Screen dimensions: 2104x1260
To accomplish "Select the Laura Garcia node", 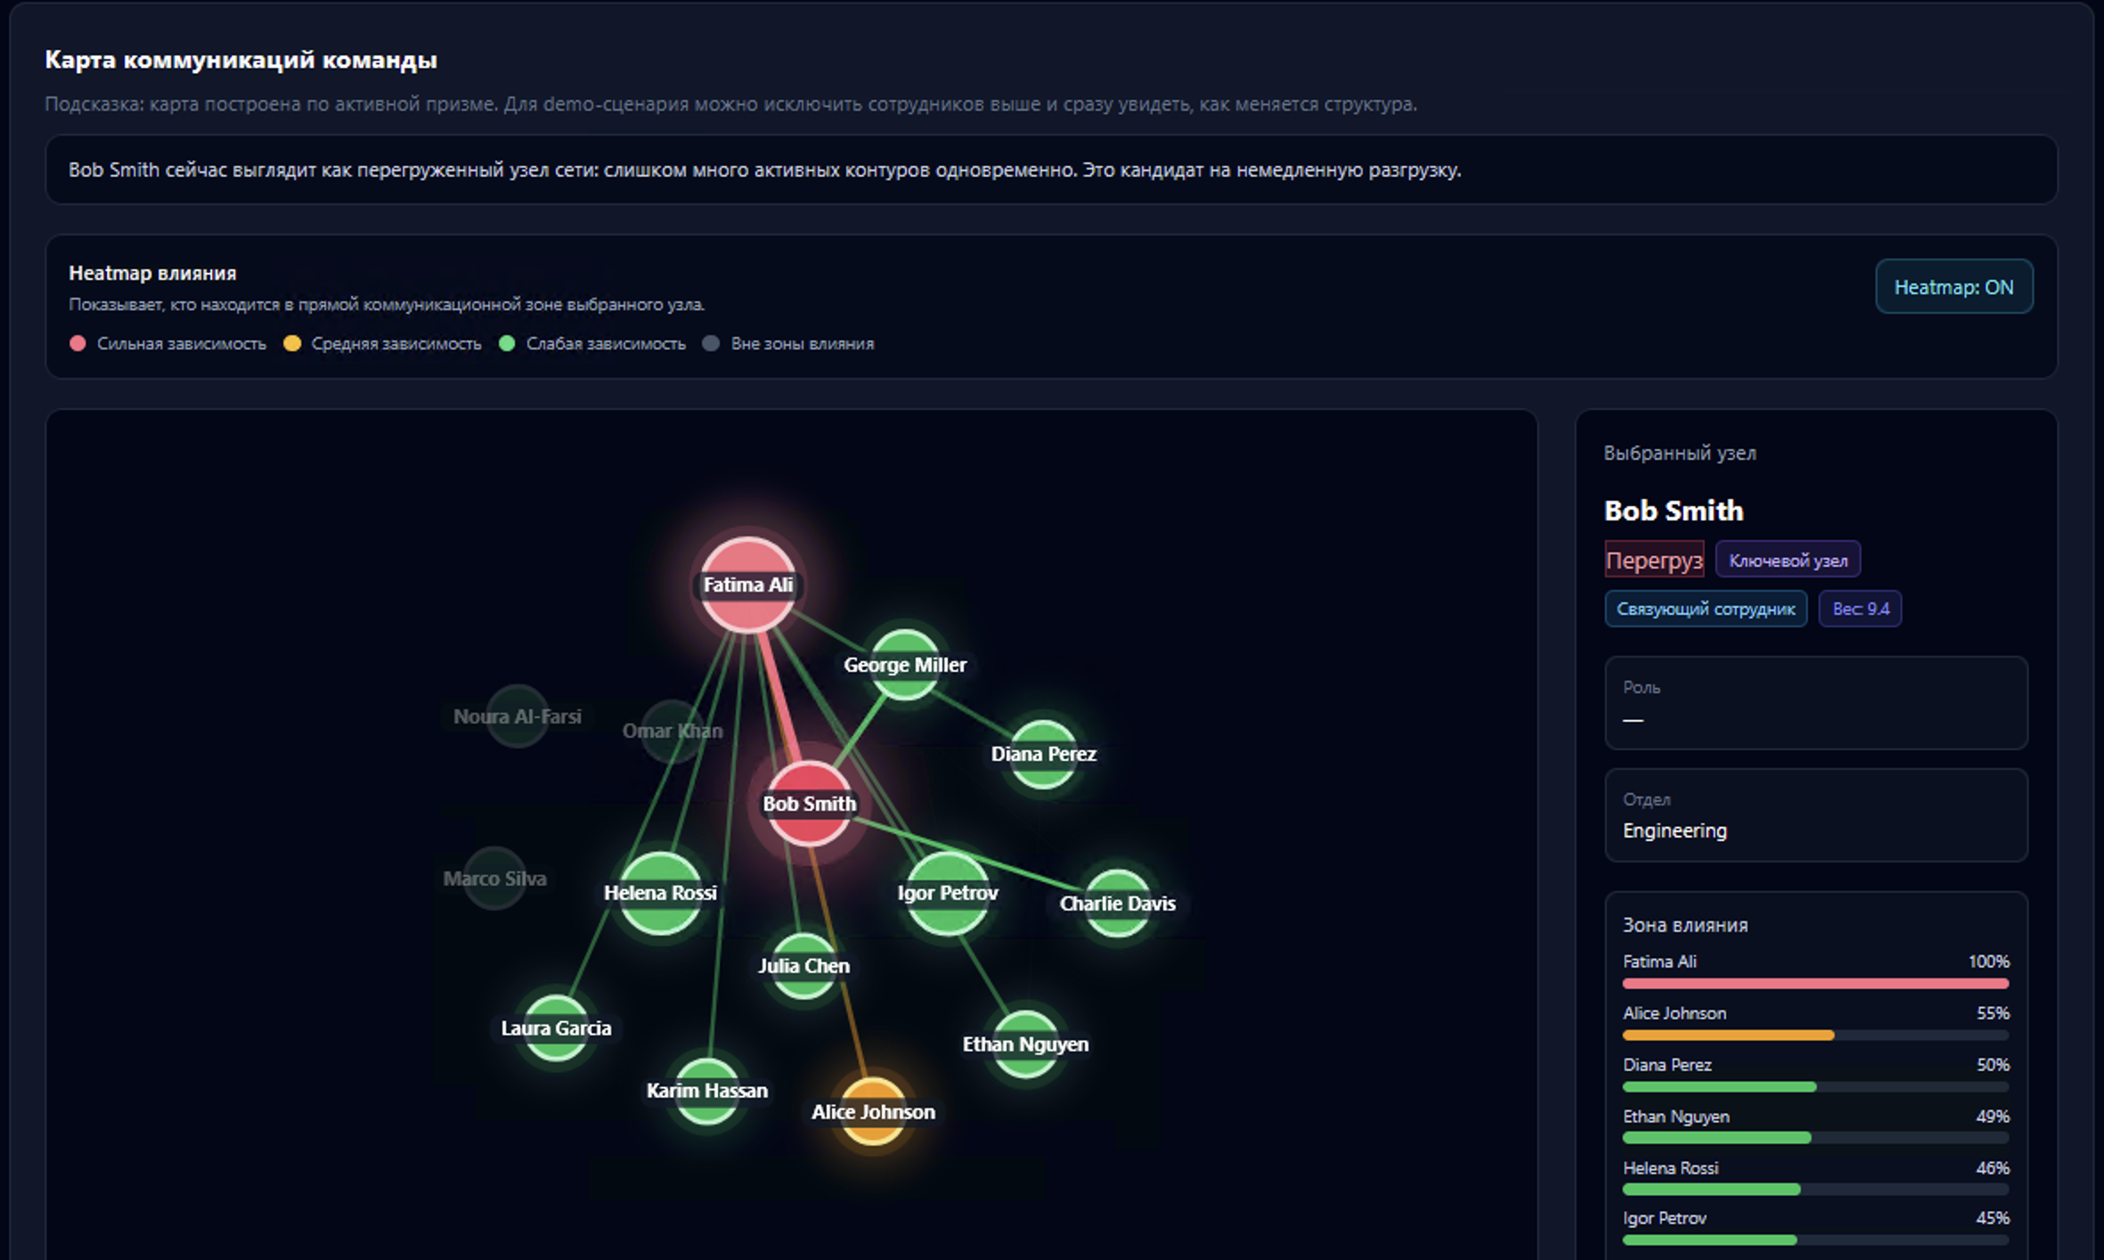I will [556, 1028].
